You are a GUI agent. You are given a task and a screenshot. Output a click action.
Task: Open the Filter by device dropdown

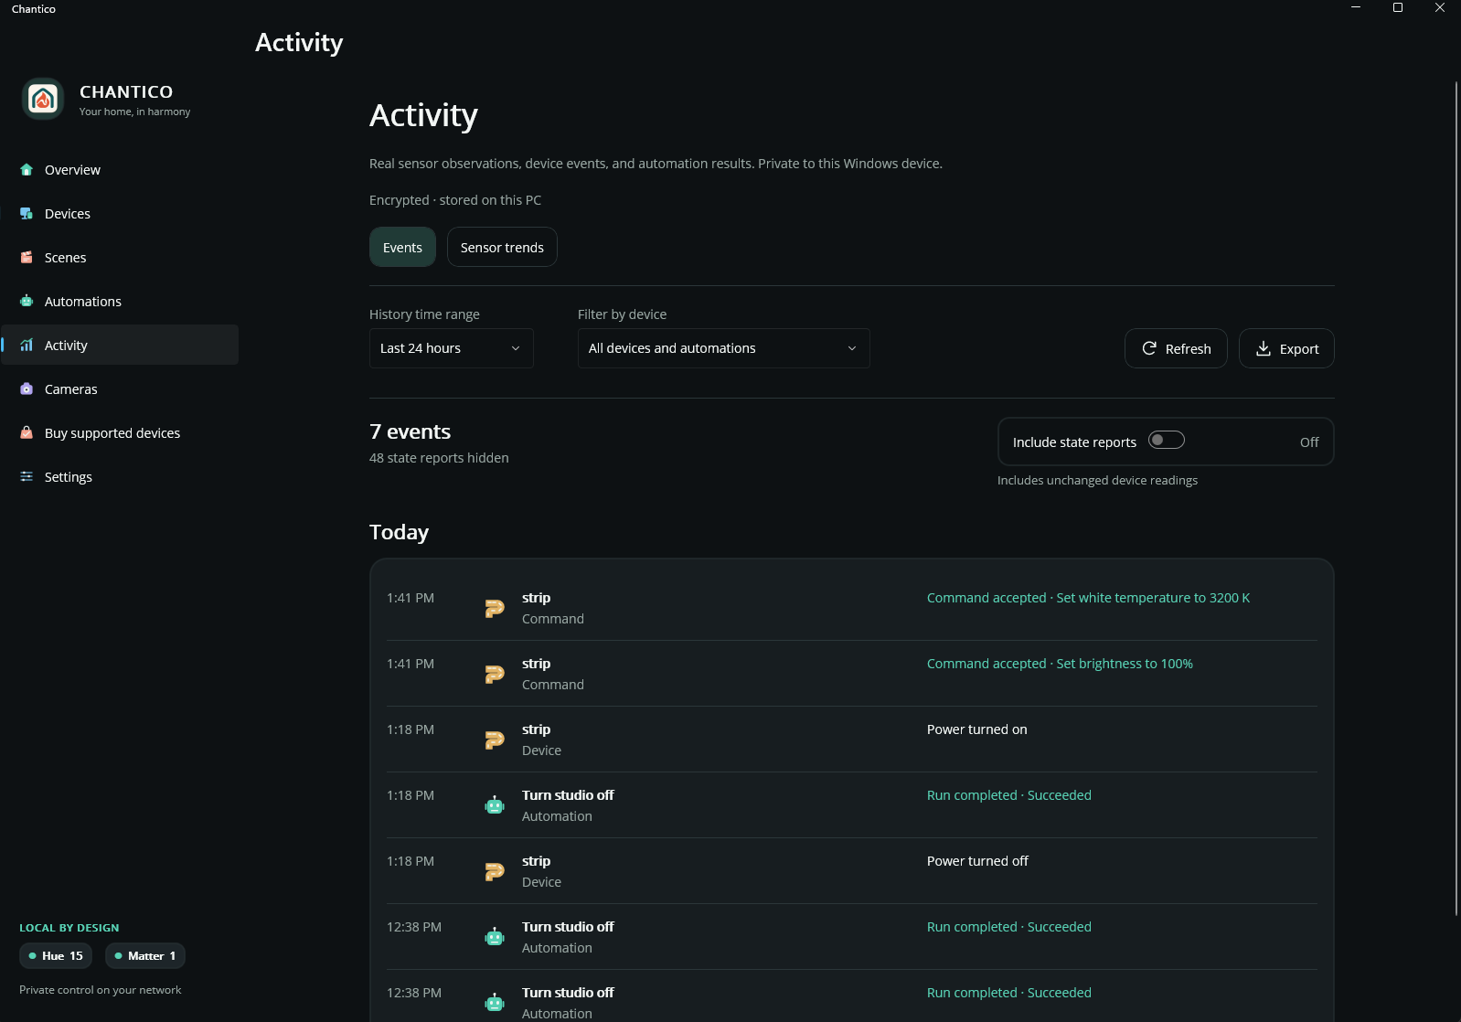coord(723,348)
